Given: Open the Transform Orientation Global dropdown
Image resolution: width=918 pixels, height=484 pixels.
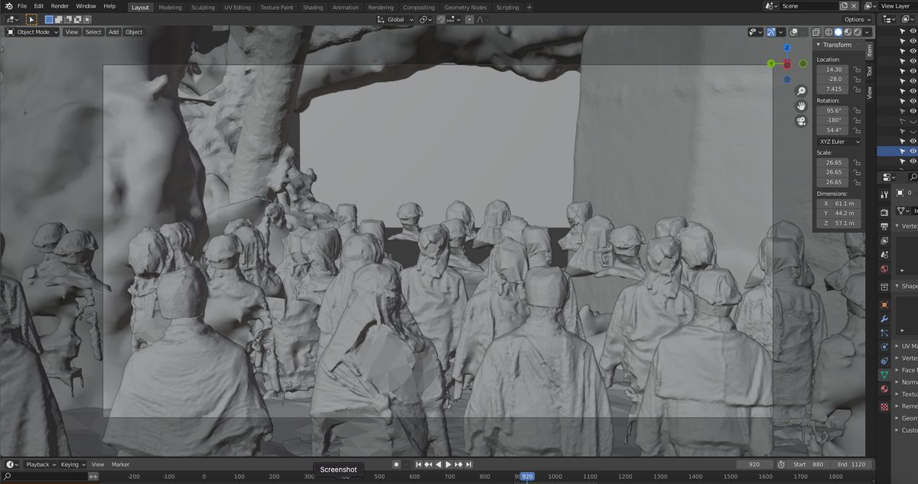Looking at the screenshot, I should click(396, 19).
